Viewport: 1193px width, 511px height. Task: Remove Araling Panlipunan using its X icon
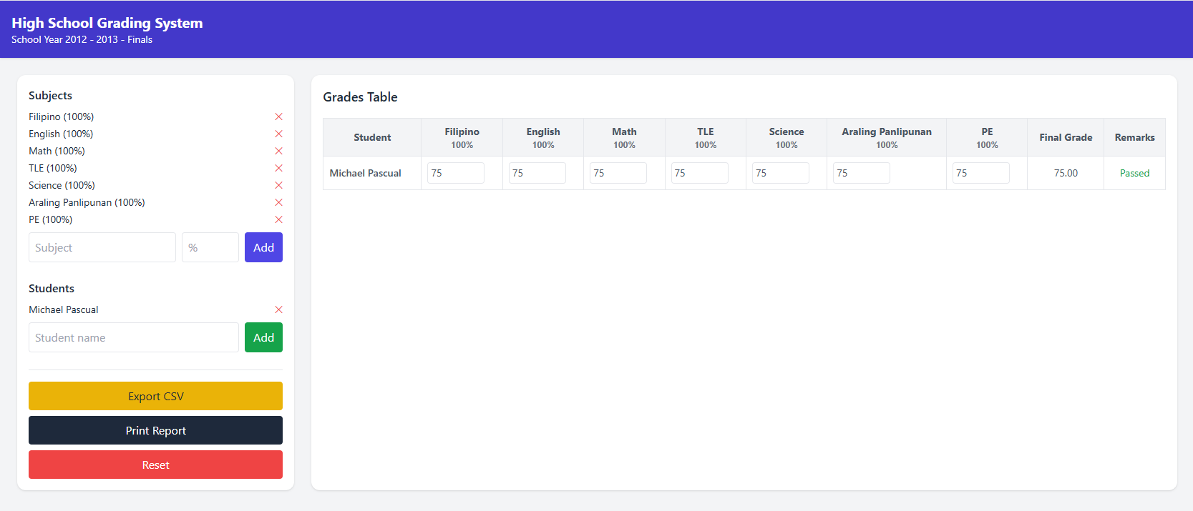(x=278, y=202)
